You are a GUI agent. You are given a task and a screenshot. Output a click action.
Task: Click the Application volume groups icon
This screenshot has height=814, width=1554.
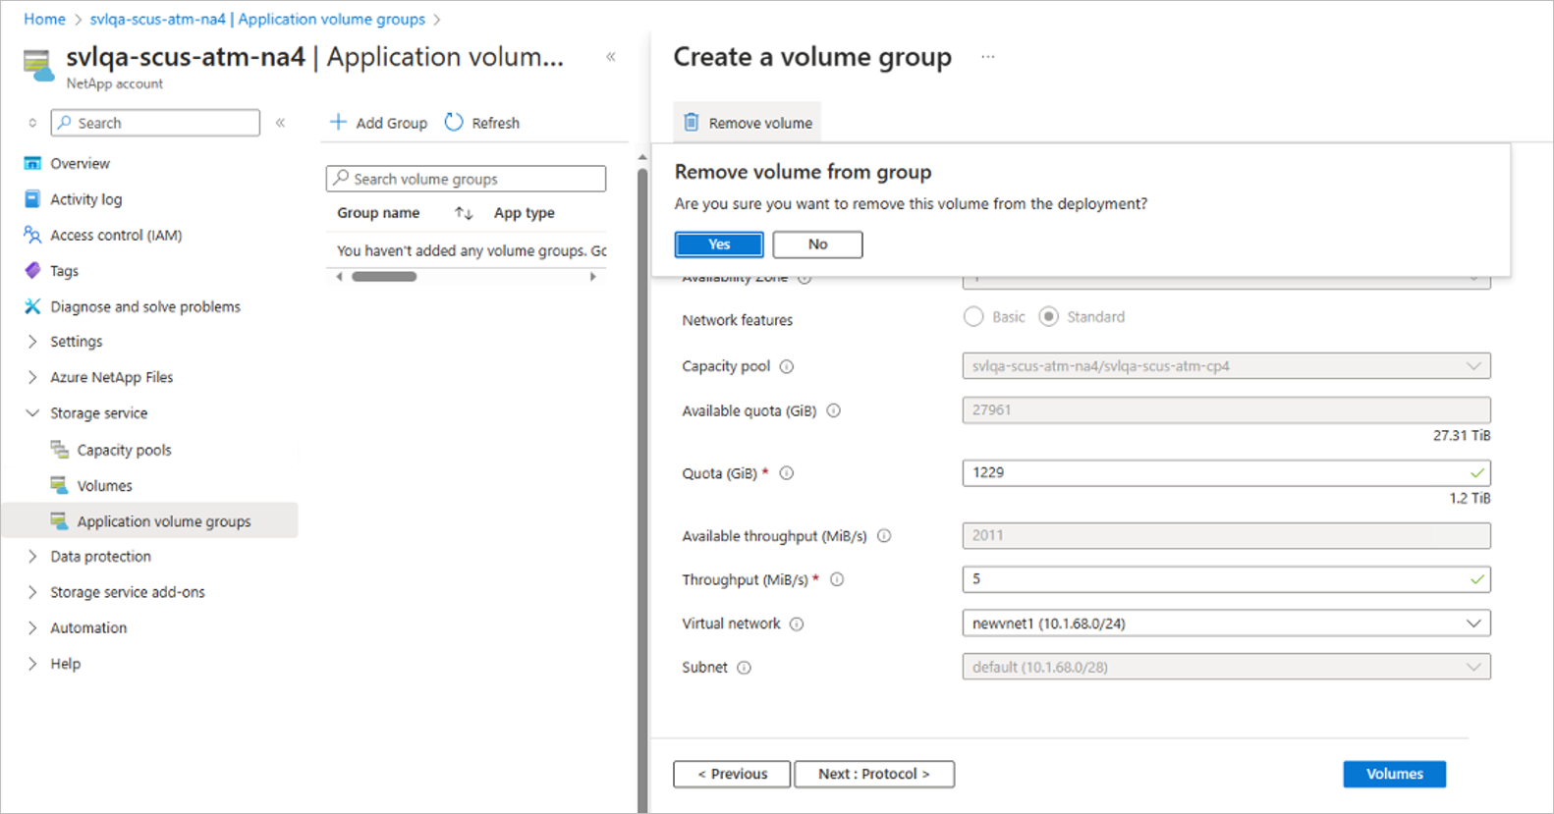(x=59, y=520)
